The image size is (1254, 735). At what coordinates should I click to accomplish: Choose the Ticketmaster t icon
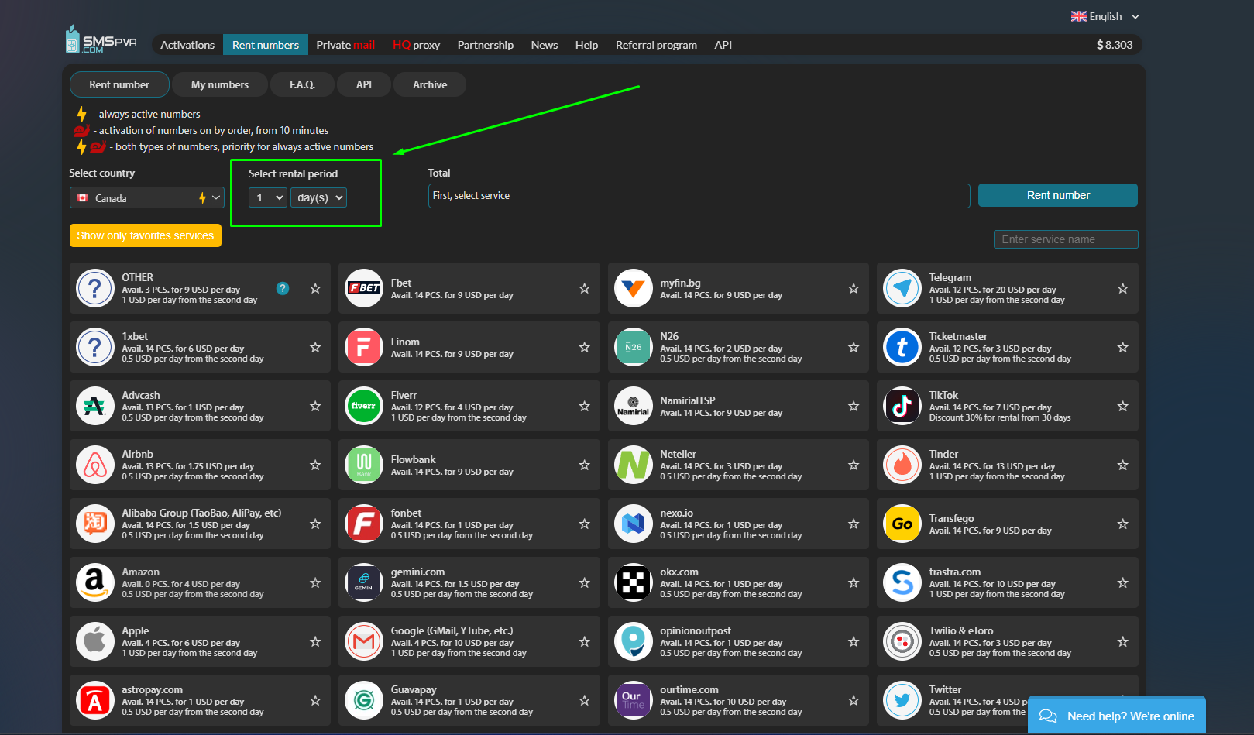[902, 347]
